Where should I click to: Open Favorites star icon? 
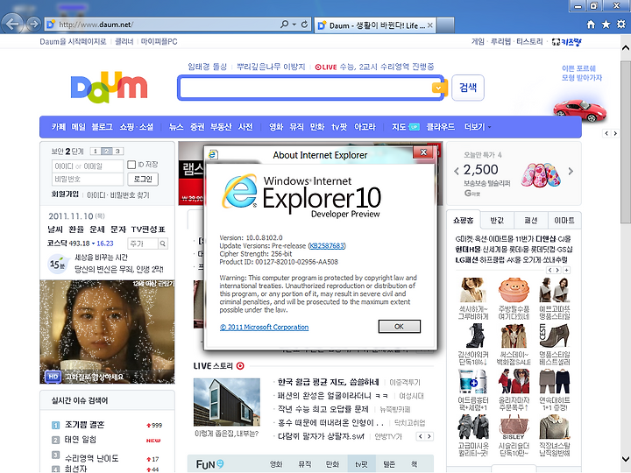(x=606, y=25)
